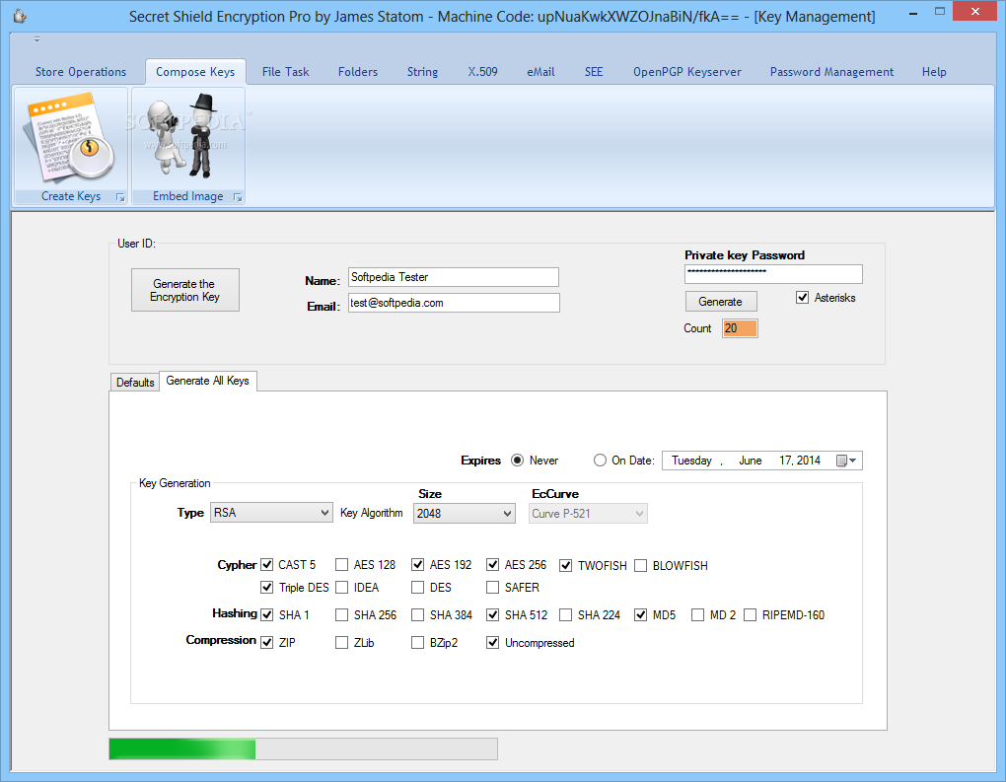The image size is (1006, 782).
Task: Open the SEE tab
Action: (594, 72)
